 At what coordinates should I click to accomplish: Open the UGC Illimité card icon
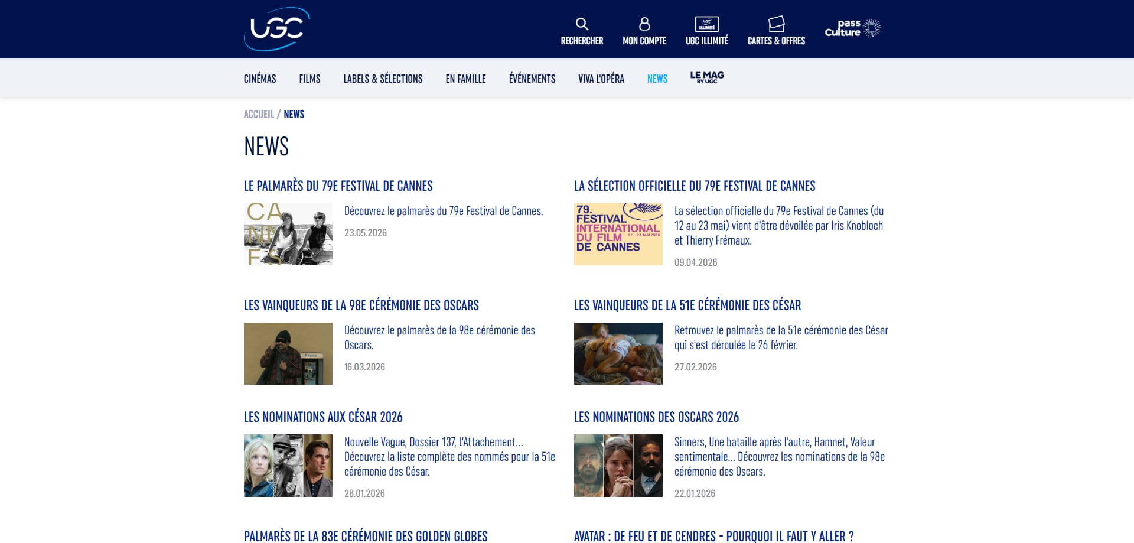click(x=707, y=24)
